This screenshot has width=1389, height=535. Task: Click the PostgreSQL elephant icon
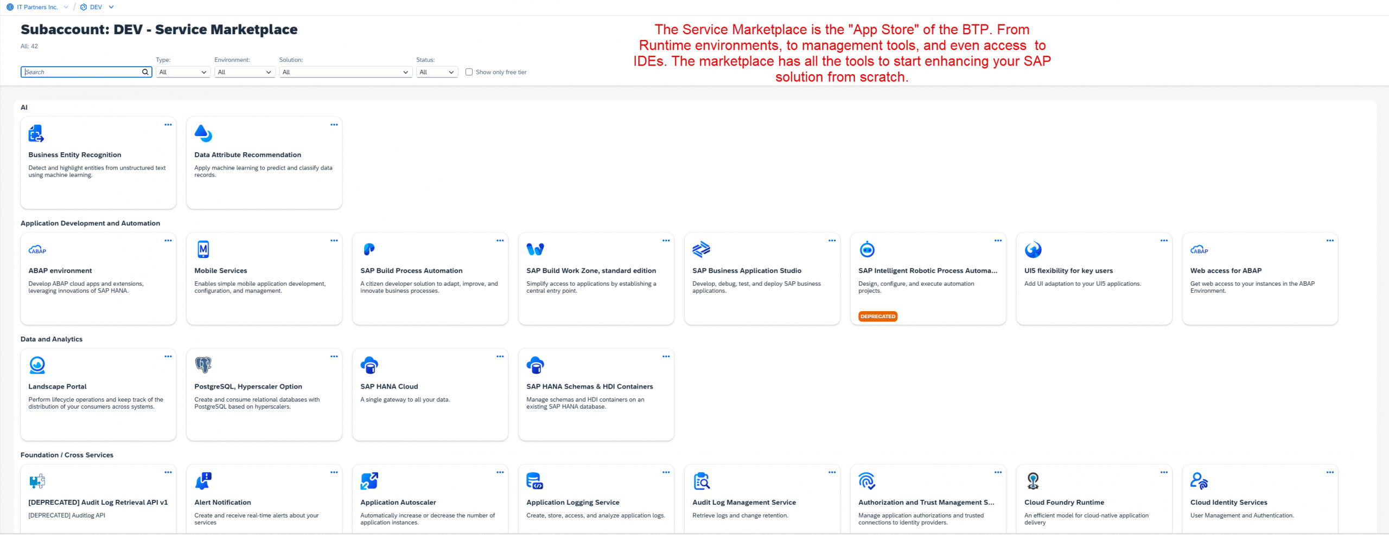203,365
